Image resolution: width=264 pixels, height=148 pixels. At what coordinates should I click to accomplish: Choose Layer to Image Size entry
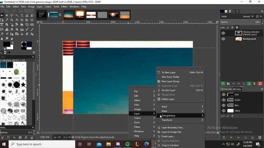181,132
